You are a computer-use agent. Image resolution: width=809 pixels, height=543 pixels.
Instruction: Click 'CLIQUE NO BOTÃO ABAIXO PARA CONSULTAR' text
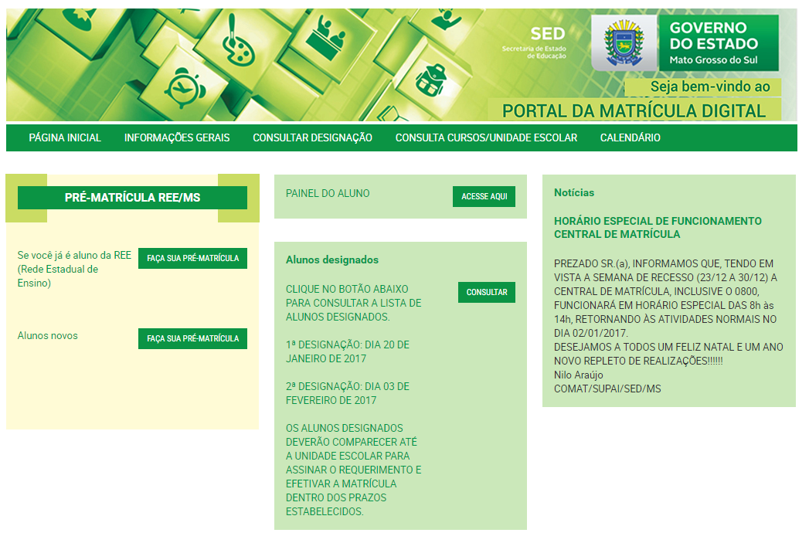353,303
